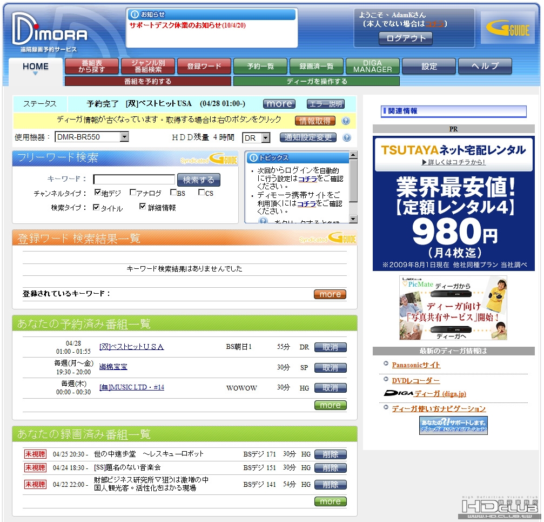Click more under recorded programs list
Viewport: 544px width, 522px height.
click(330, 501)
